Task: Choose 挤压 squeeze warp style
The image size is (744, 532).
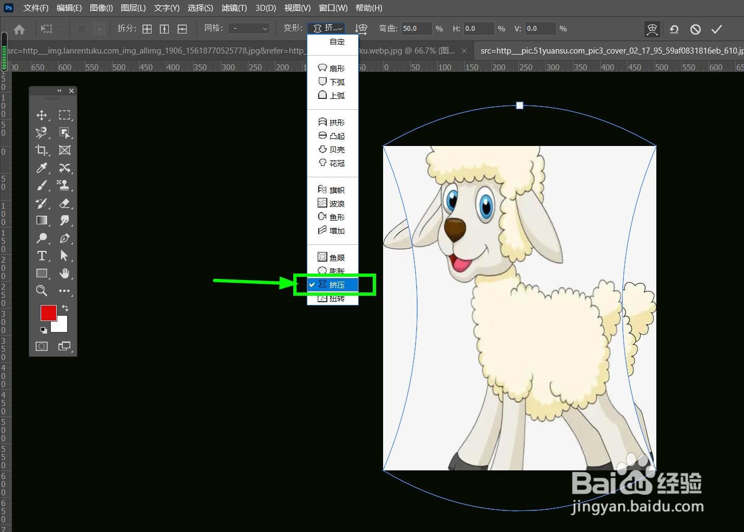Action: [333, 285]
